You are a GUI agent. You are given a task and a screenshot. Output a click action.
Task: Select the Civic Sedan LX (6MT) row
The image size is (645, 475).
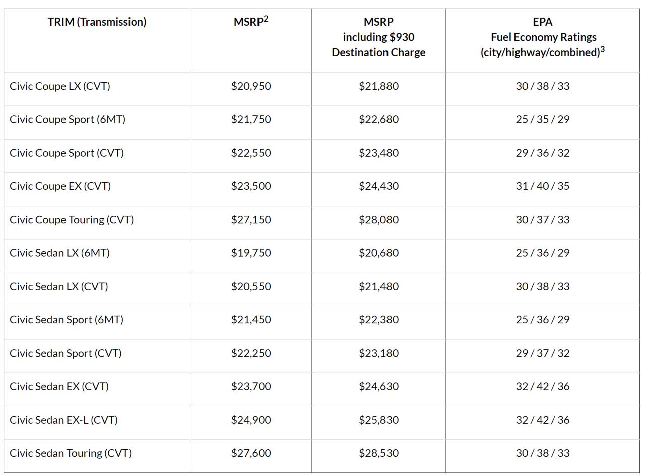(59, 253)
